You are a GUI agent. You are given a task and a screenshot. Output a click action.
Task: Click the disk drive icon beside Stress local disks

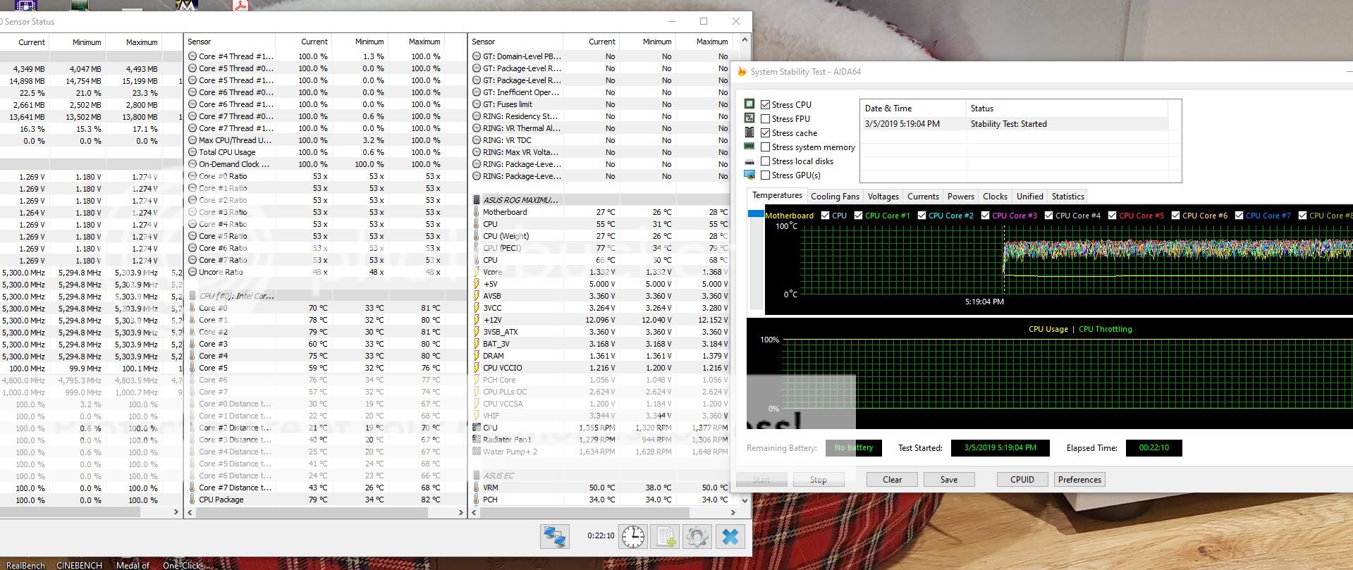[749, 161]
